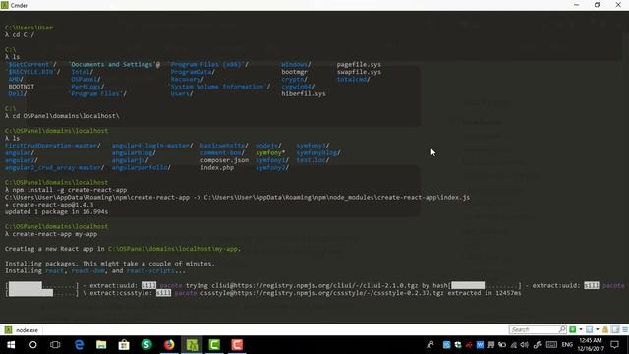Image resolution: width=629 pixels, height=354 pixels.
Task: Open the Windows Start menu
Action: [11, 345]
